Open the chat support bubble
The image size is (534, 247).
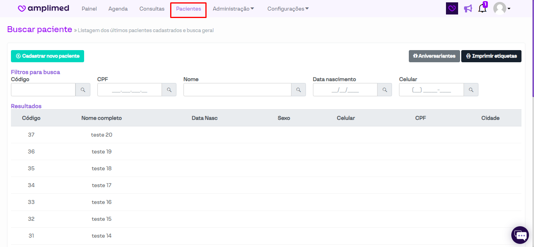[x=520, y=235]
